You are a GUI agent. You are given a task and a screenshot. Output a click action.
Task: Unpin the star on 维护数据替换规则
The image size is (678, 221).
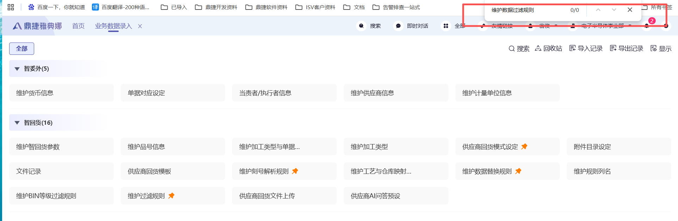(x=518, y=171)
